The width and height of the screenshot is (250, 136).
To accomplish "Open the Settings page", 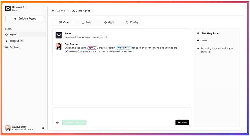I will point(14,47).
